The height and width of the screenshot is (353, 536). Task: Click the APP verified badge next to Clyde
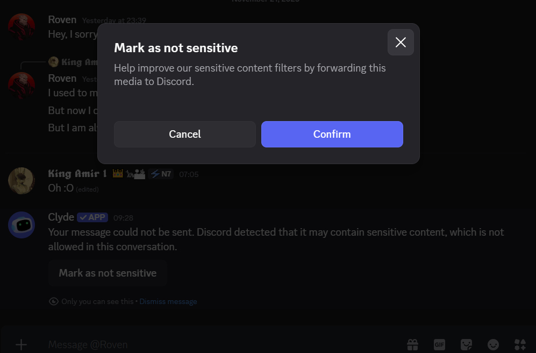tap(92, 217)
